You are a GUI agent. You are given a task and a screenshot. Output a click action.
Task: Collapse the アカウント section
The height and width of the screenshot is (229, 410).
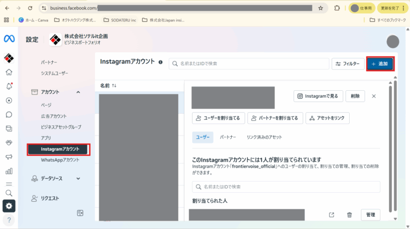(78, 92)
